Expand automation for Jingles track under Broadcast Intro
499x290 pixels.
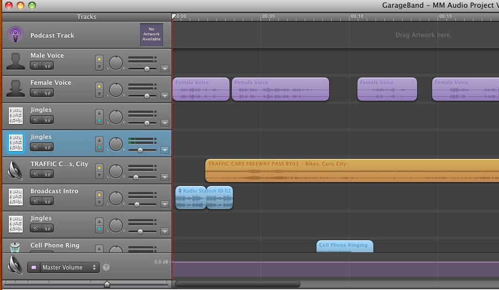coord(164,231)
